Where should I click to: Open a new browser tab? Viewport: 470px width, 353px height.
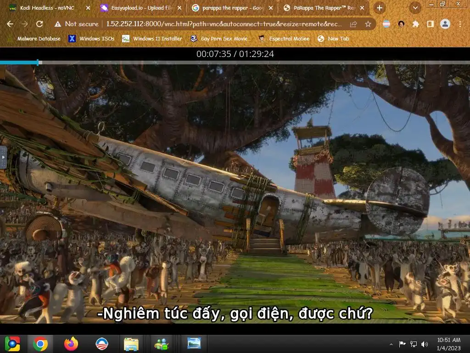(x=380, y=8)
